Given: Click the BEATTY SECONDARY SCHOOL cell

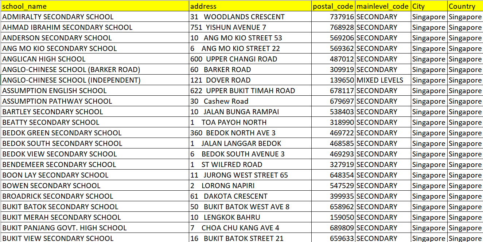Looking at the screenshot, I should (95, 122).
